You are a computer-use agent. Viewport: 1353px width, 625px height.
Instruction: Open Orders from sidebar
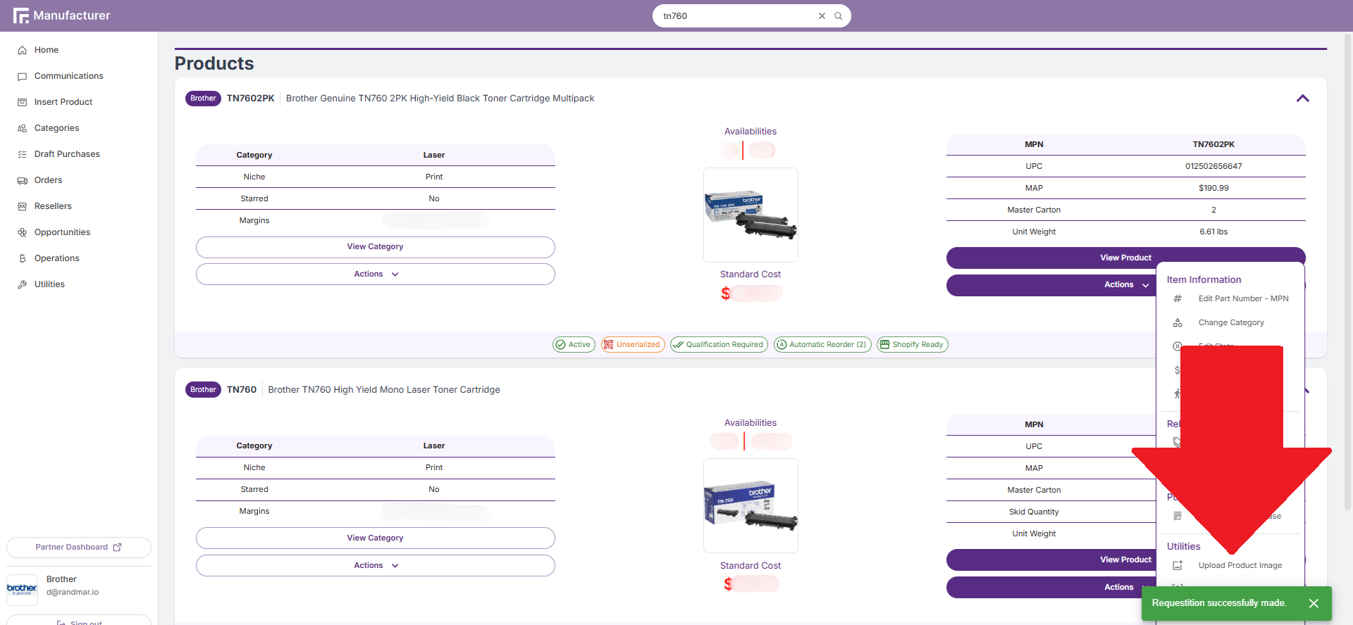[48, 180]
